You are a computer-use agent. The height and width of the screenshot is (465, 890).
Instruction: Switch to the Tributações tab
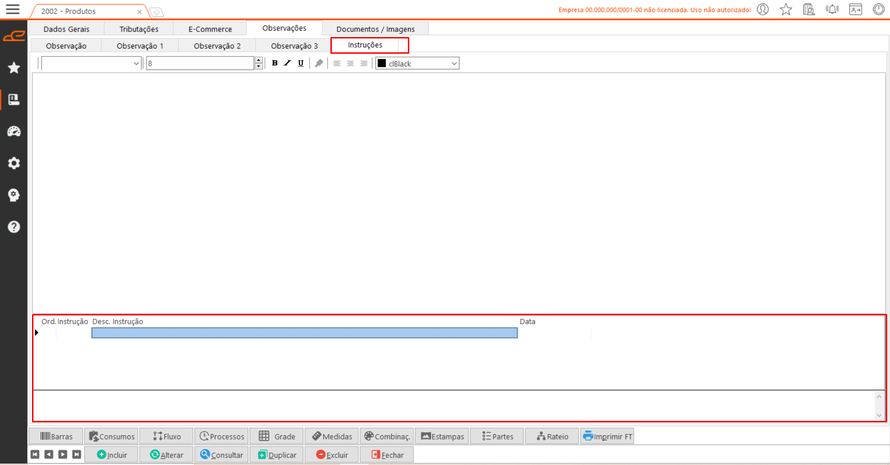(x=139, y=29)
